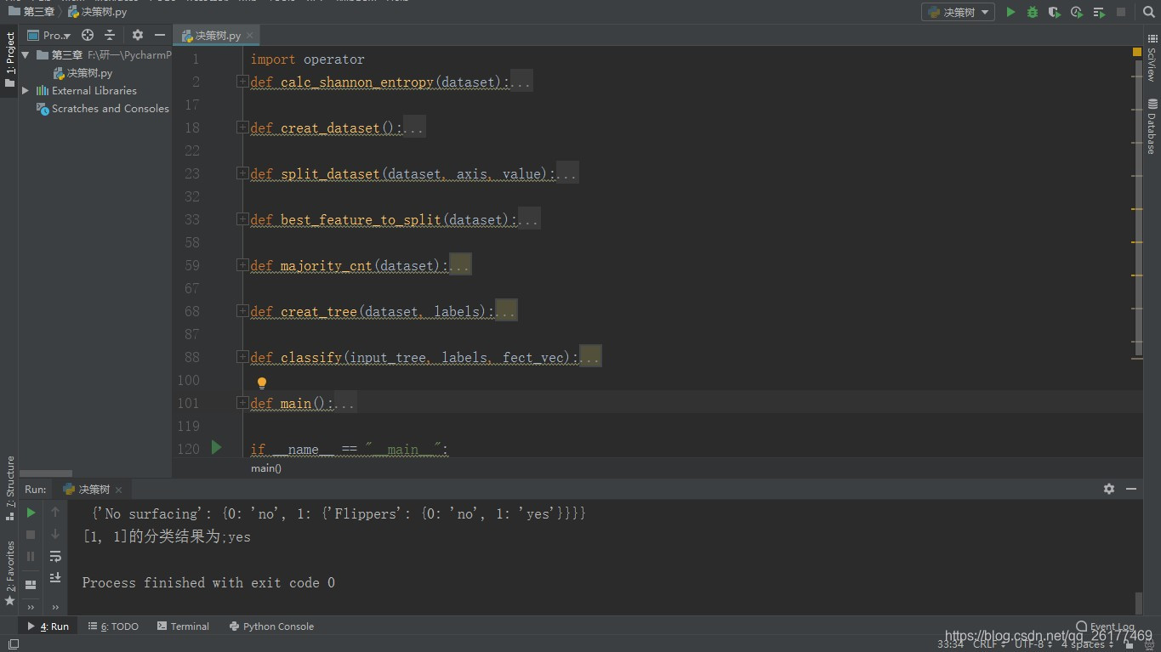Click the up-the-stack-trace arrow
Screen dimensions: 1161x652
[x=55, y=512]
